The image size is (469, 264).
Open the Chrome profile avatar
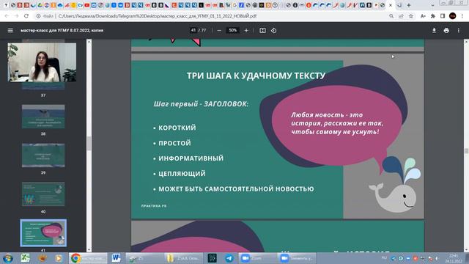coord(453,16)
